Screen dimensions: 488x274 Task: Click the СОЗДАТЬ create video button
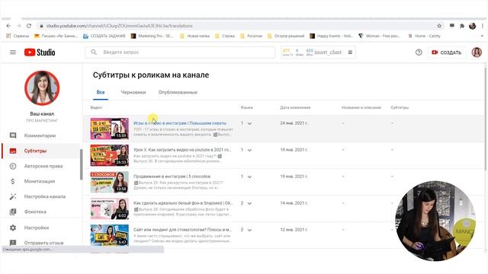click(x=446, y=53)
